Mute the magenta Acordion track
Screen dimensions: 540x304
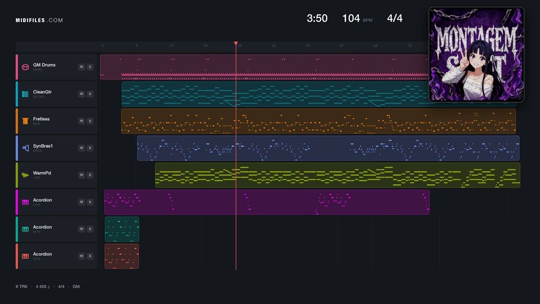point(81,202)
